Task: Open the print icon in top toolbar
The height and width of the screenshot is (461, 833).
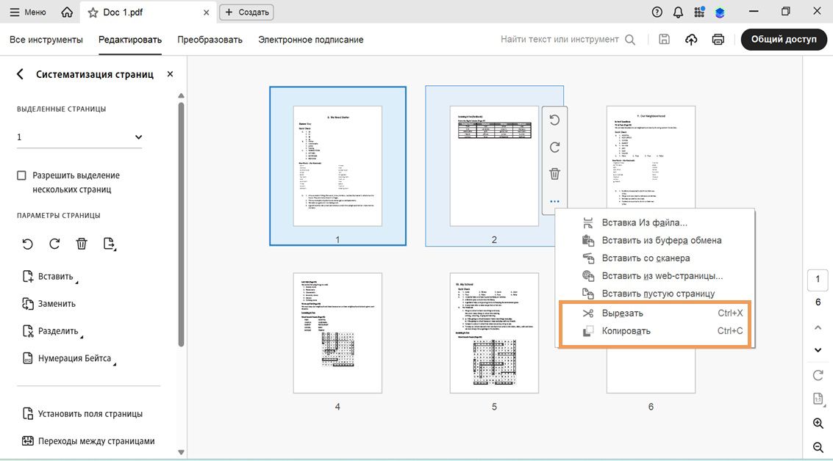Action: tap(718, 39)
